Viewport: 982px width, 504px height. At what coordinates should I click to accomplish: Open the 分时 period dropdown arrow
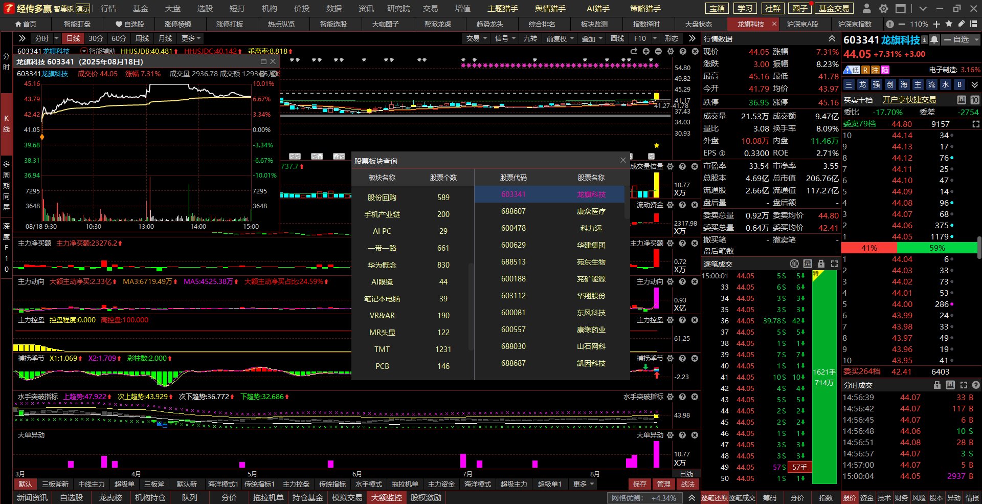click(56, 38)
